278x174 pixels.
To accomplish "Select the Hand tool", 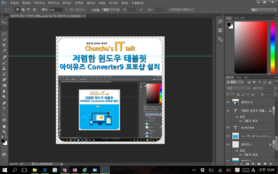I will (4, 126).
